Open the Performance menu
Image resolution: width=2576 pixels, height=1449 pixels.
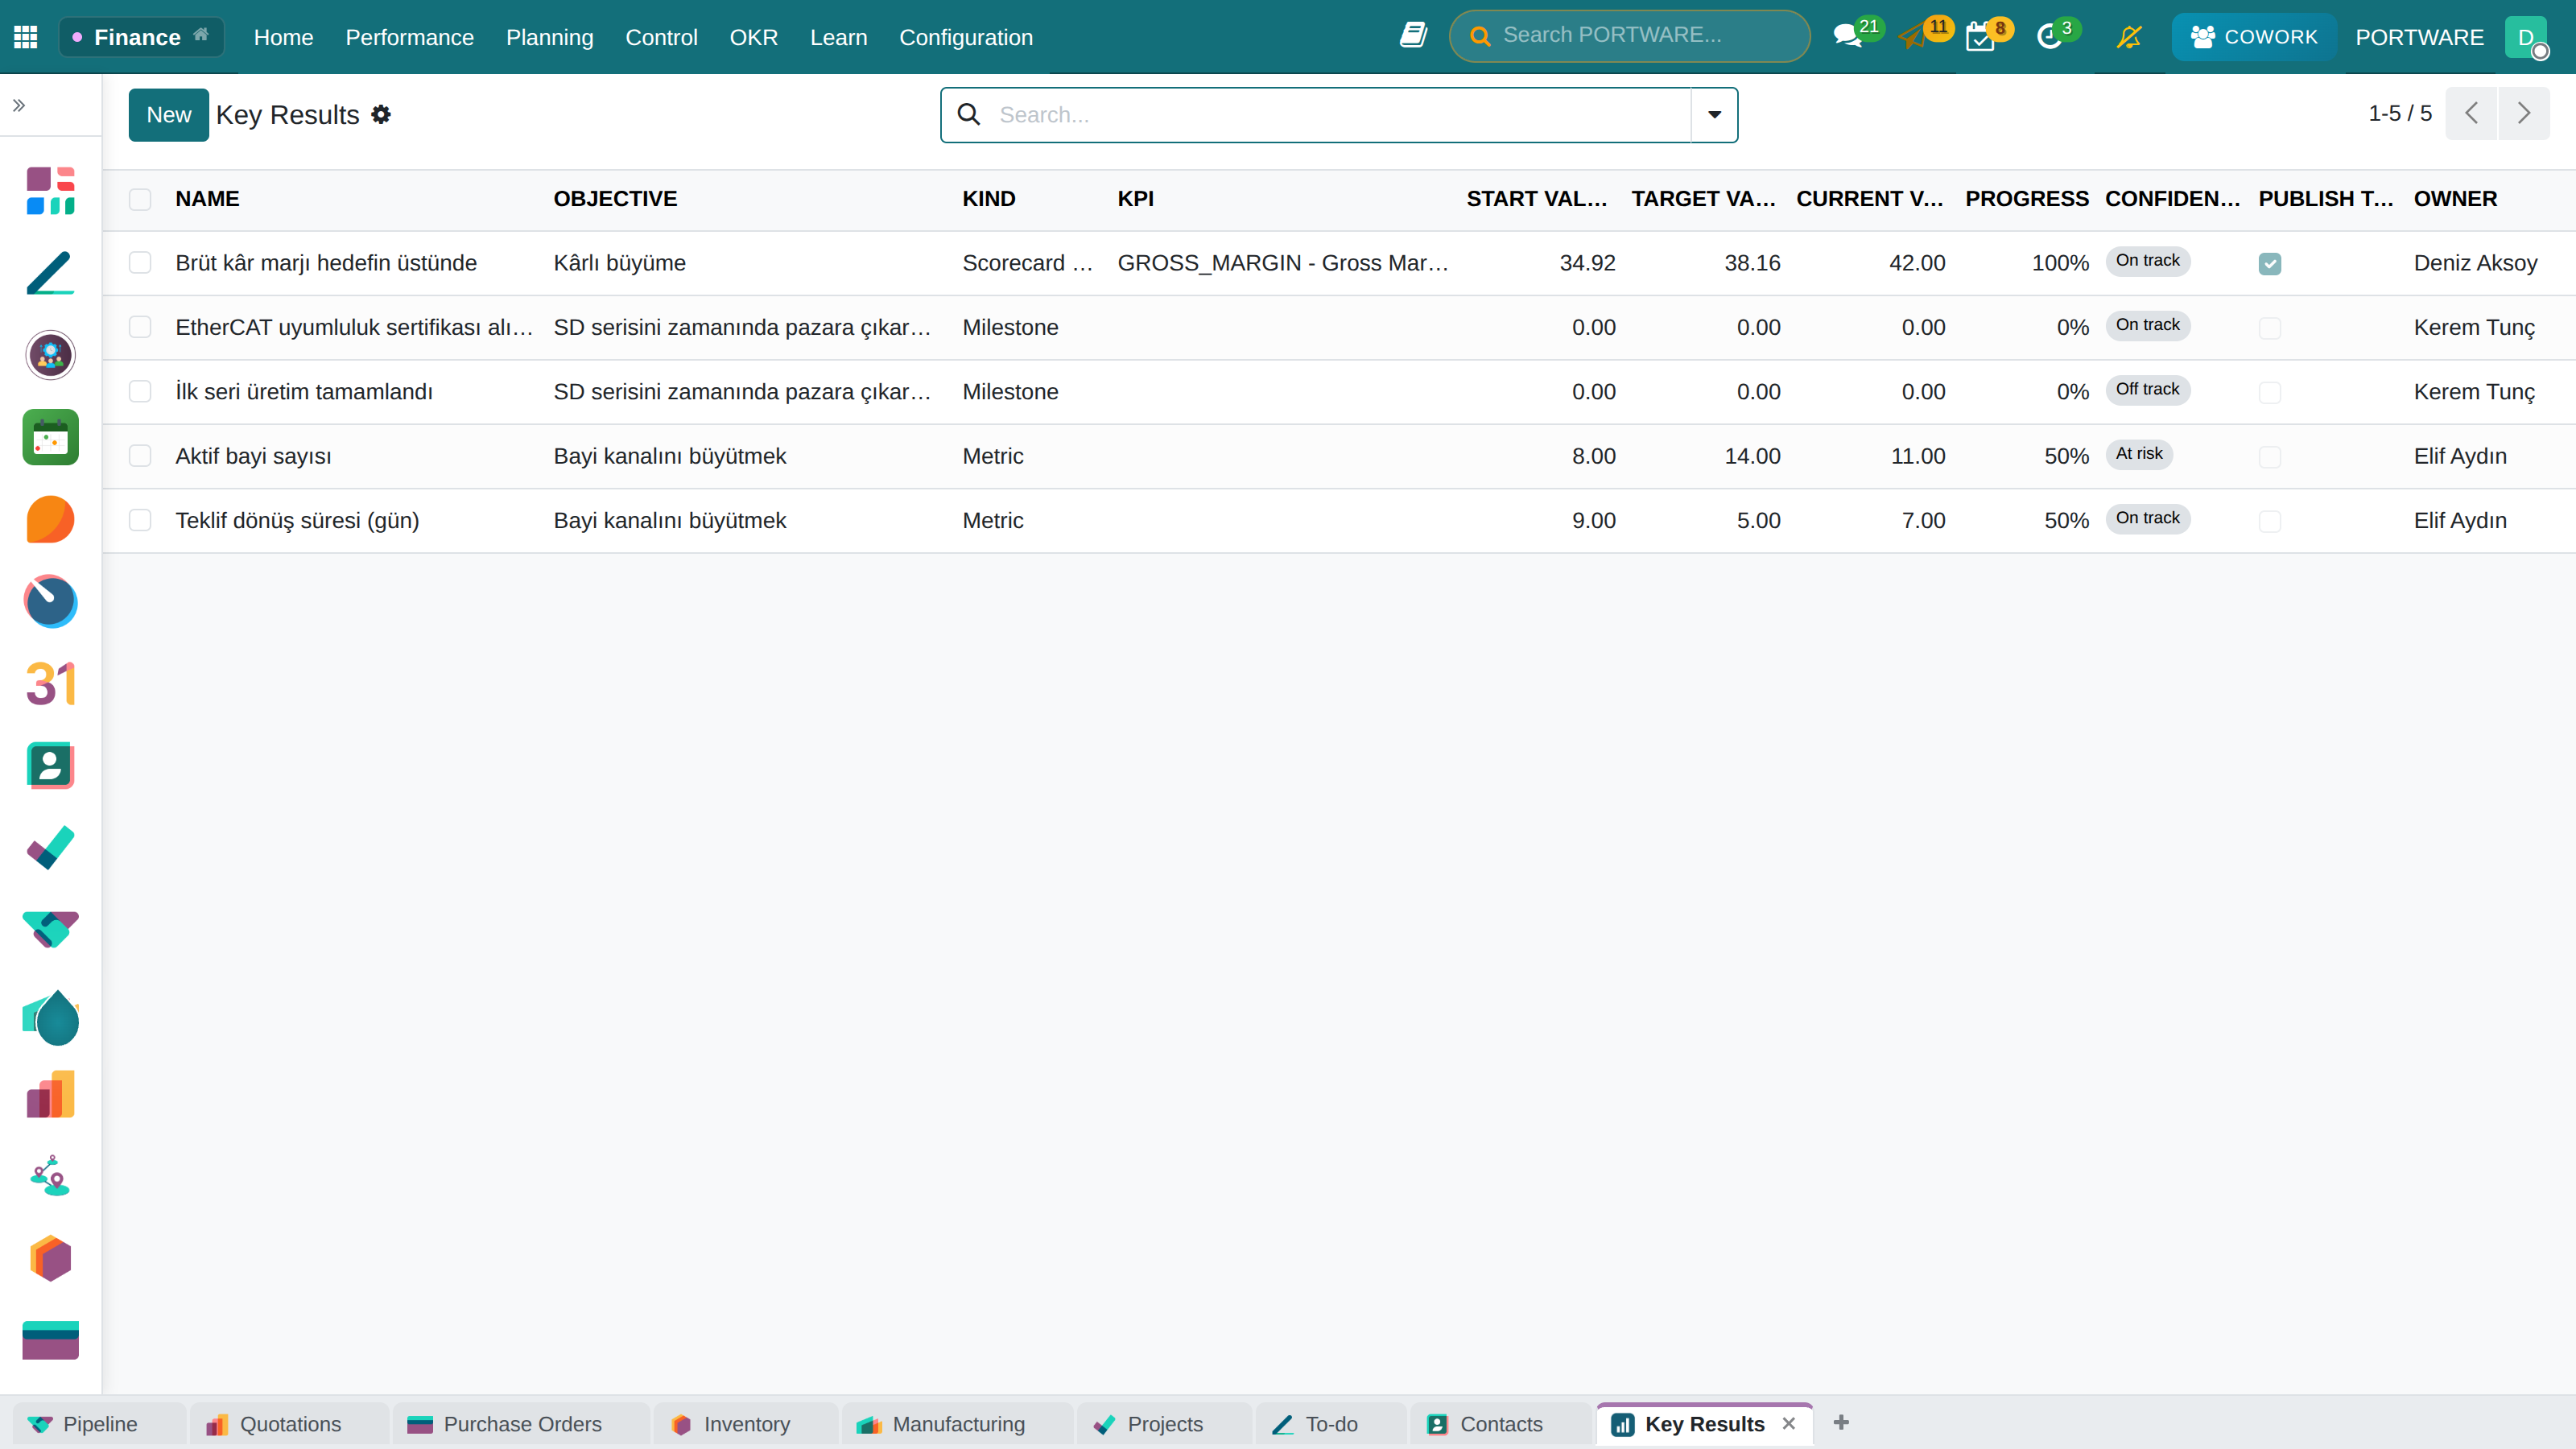[x=409, y=37]
